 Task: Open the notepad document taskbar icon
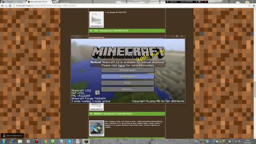click(x=78, y=141)
